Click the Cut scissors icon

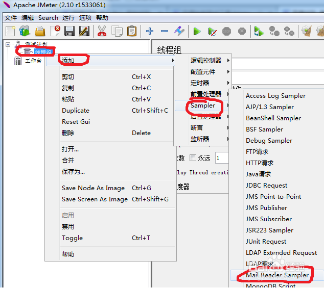click(x=102, y=31)
